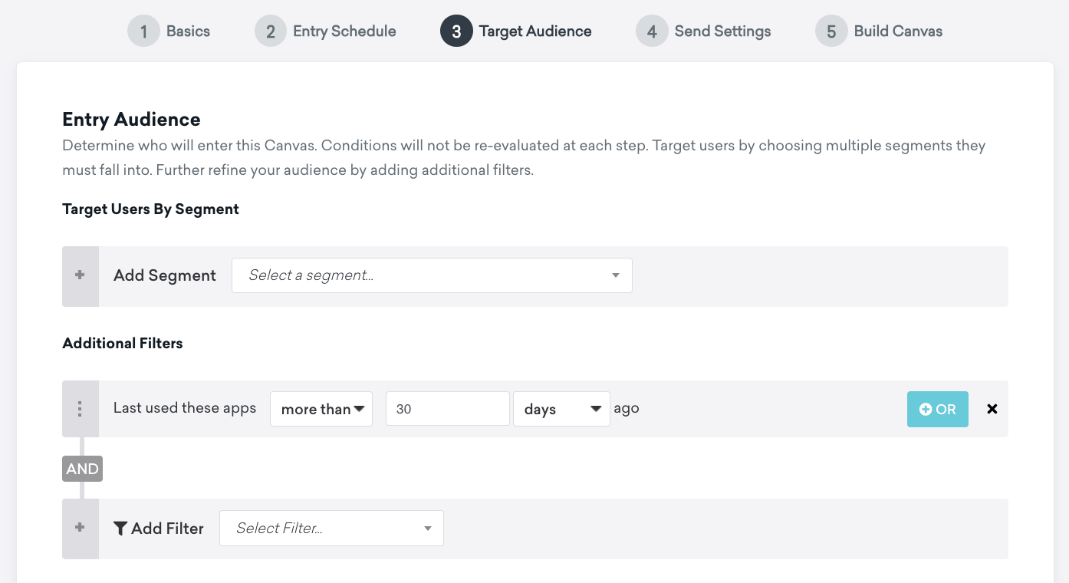The width and height of the screenshot is (1069, 583).
Task: Go to step 1 Basics
Action: [169, 31]
